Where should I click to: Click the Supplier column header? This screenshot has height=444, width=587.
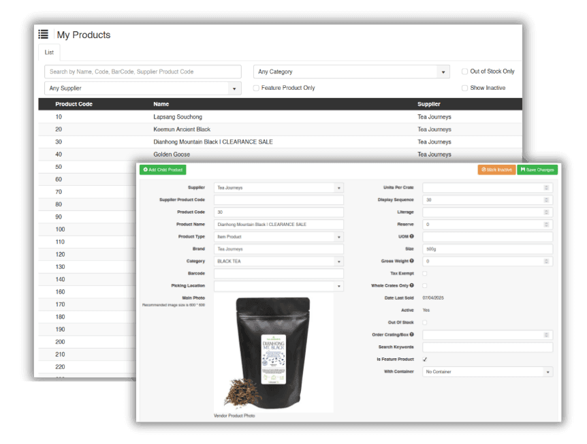(428, 104)
